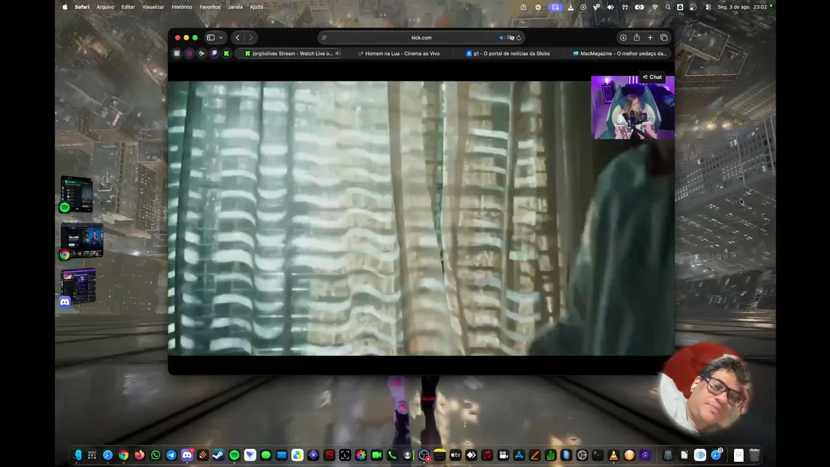This screenshot has height=467, width=830.
Task: Open Google Chrome from the Dock
Action: 123,455
